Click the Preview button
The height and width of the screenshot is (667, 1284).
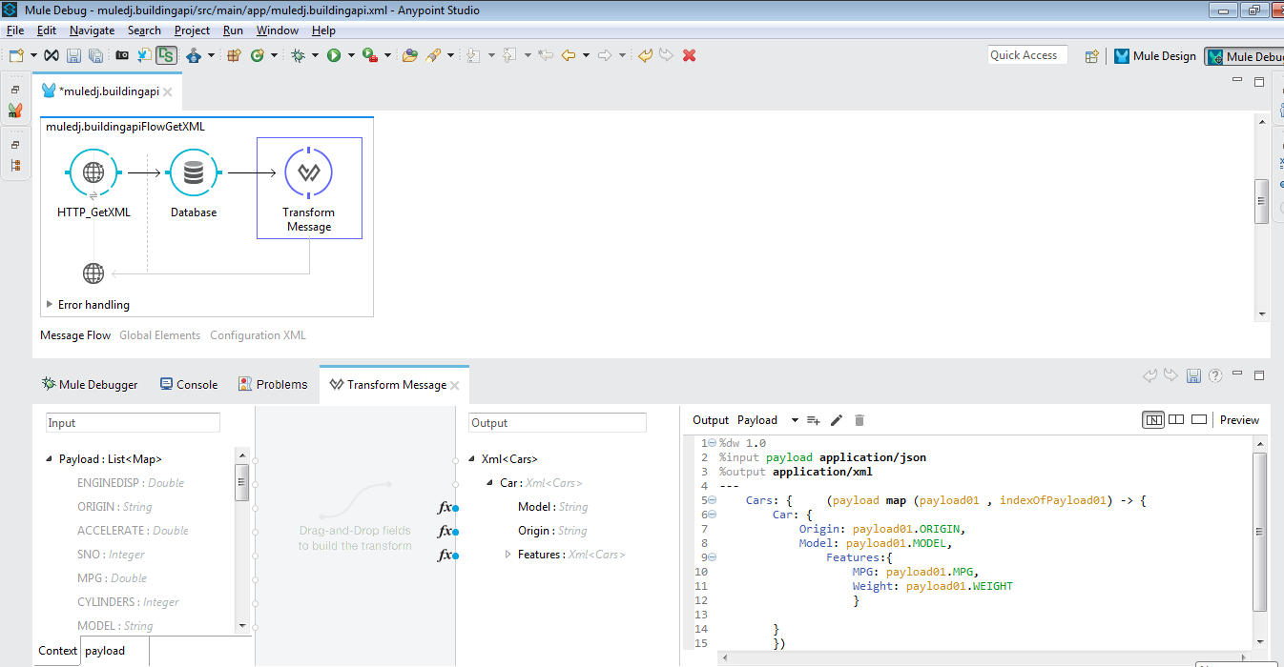(1239, 419)
